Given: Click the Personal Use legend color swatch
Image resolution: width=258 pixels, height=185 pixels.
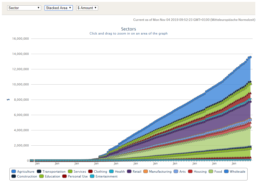Looking at the screenshot, I should (64, 176).
